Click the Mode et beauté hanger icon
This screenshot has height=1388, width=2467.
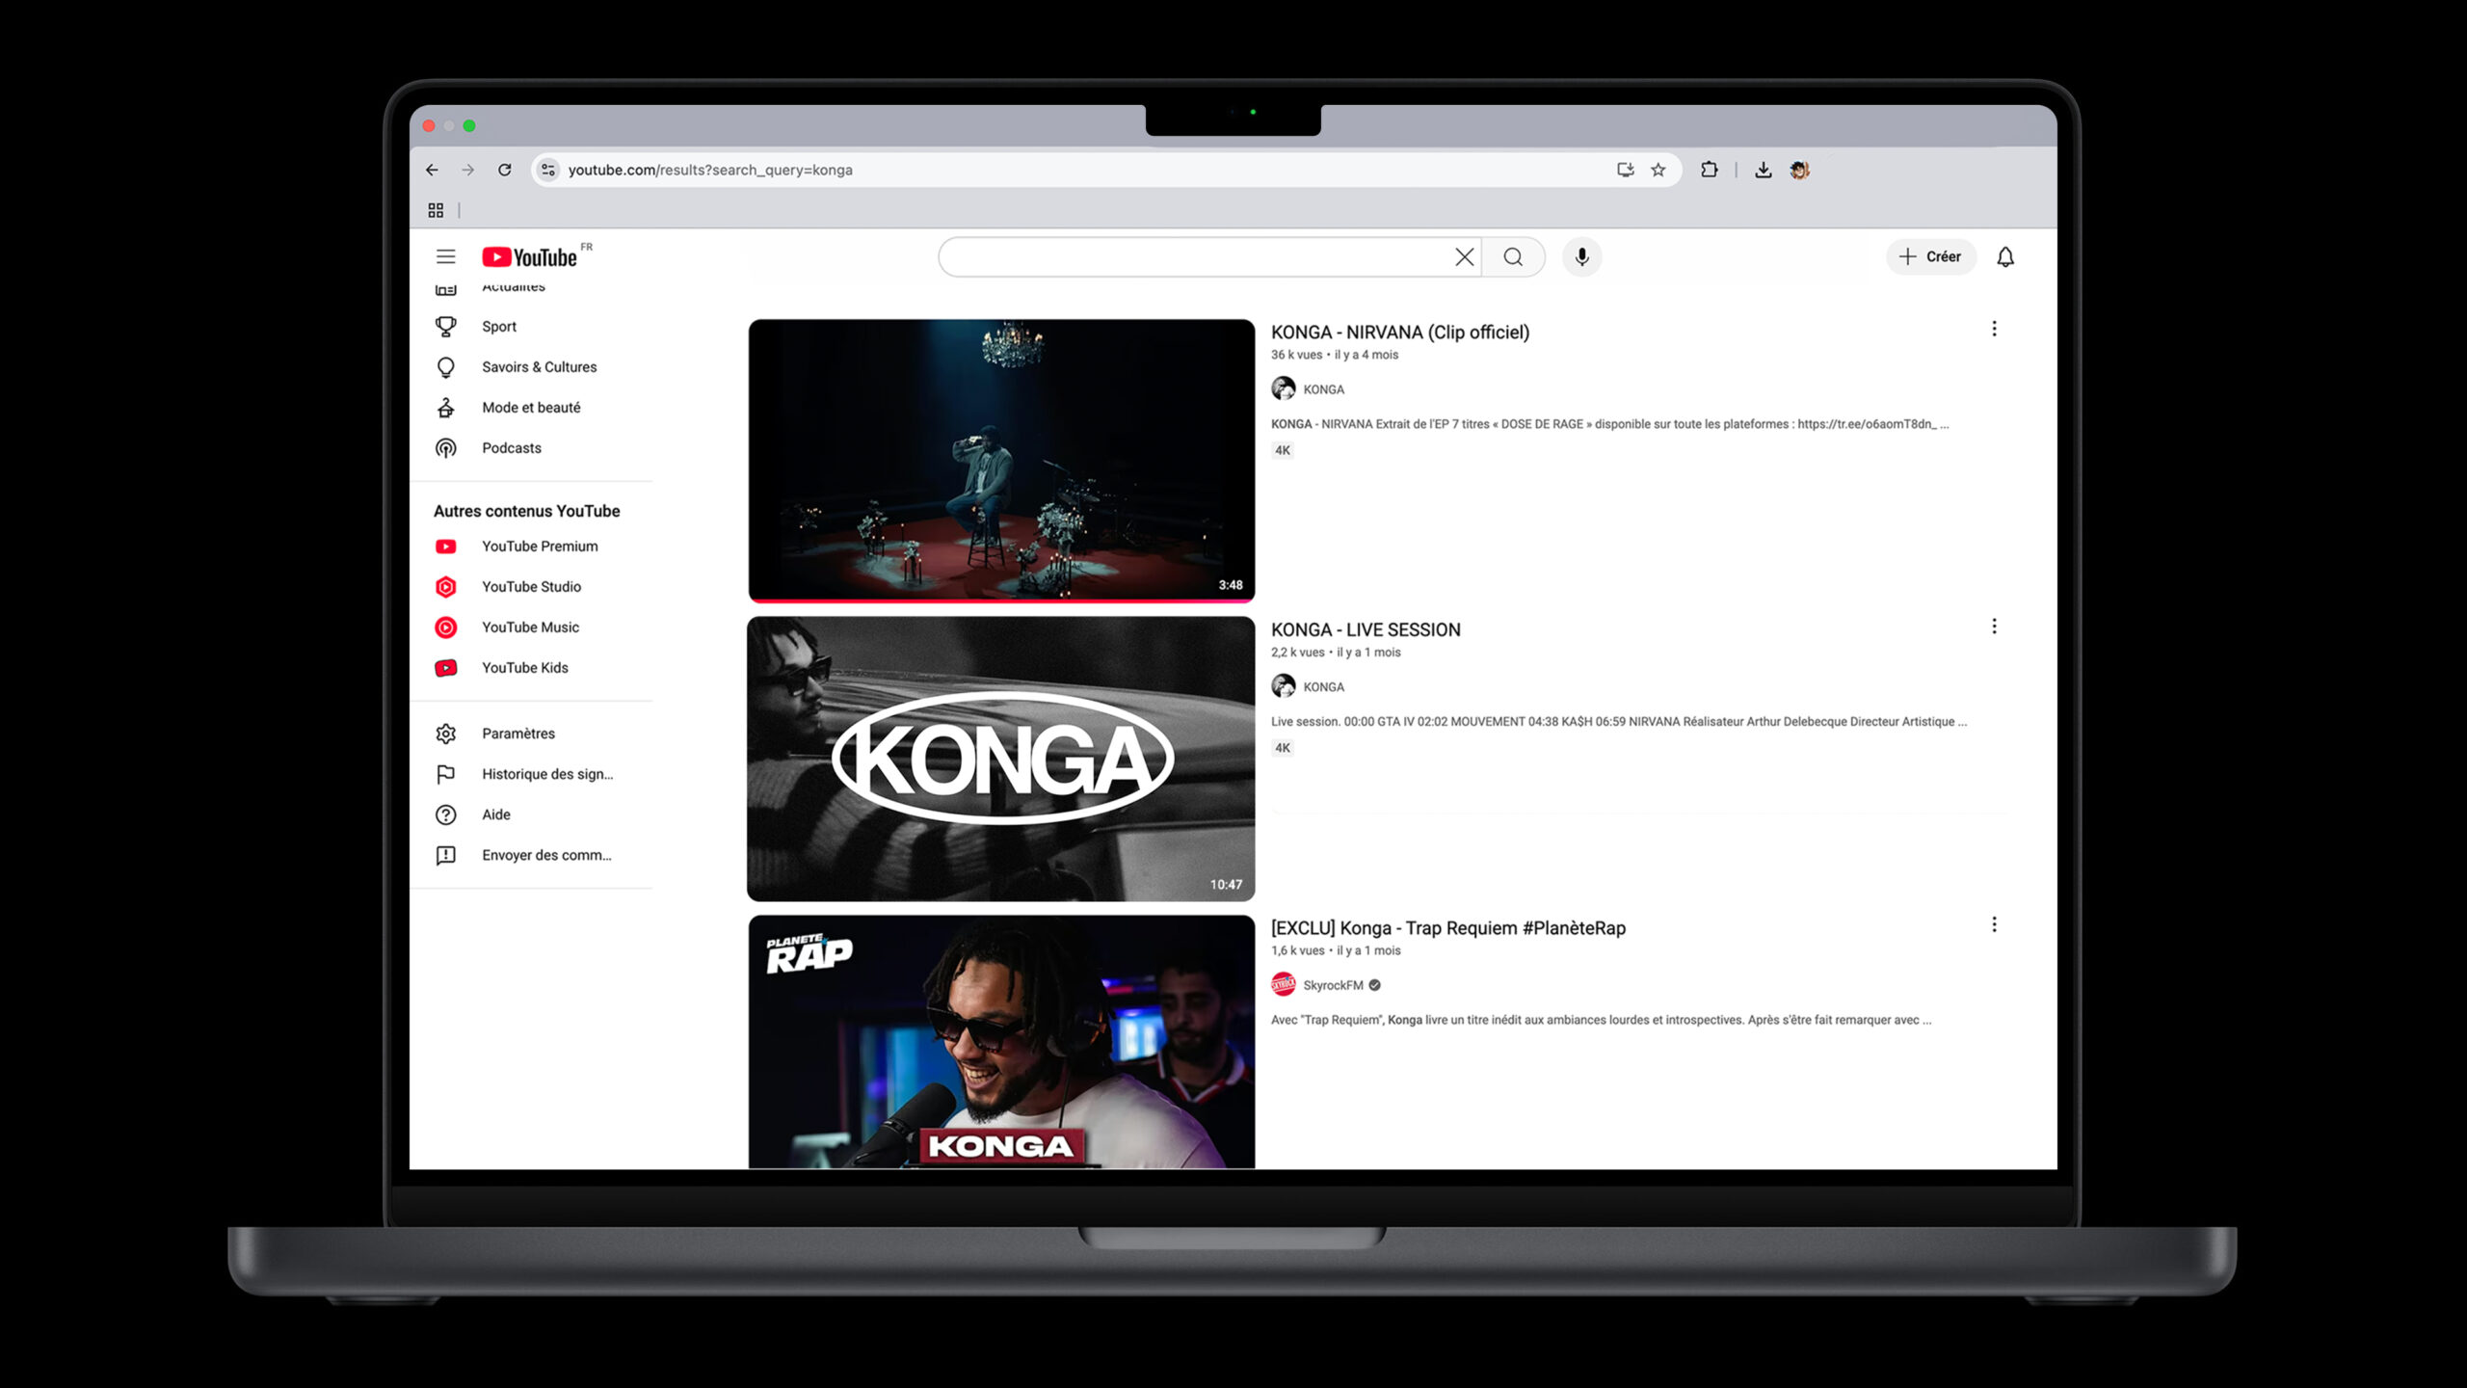[445, 408]
